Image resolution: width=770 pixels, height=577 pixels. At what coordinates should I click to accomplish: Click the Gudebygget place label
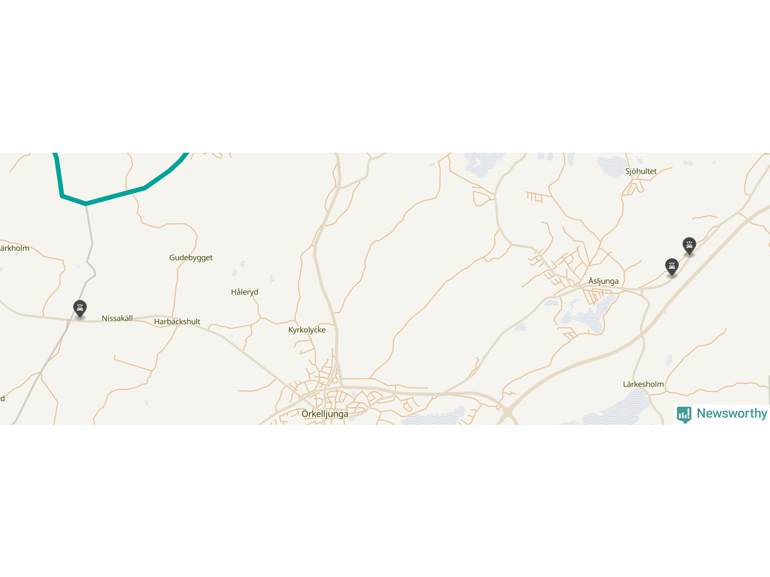pos(191,258)
